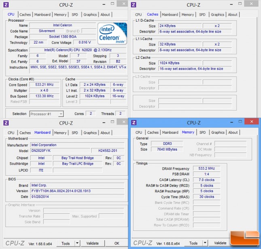Viewport: 261px width, 249px height.
Task: Open Mainboard tab in the Caches window
Action: (170, 15)
